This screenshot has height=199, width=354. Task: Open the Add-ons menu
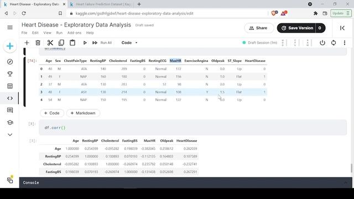[74, 33]
